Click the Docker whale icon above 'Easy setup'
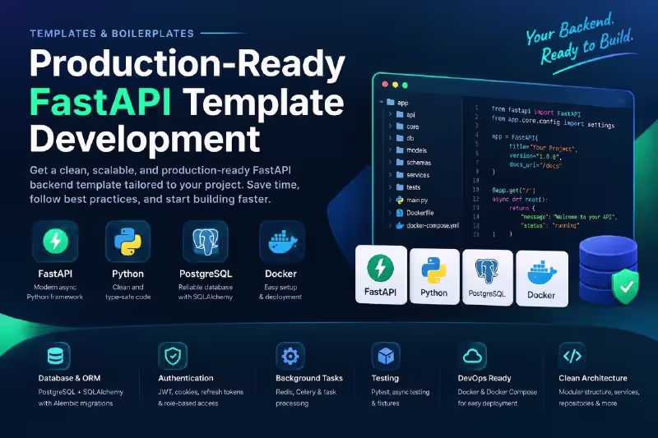The image size is (658, 438). 282,242
